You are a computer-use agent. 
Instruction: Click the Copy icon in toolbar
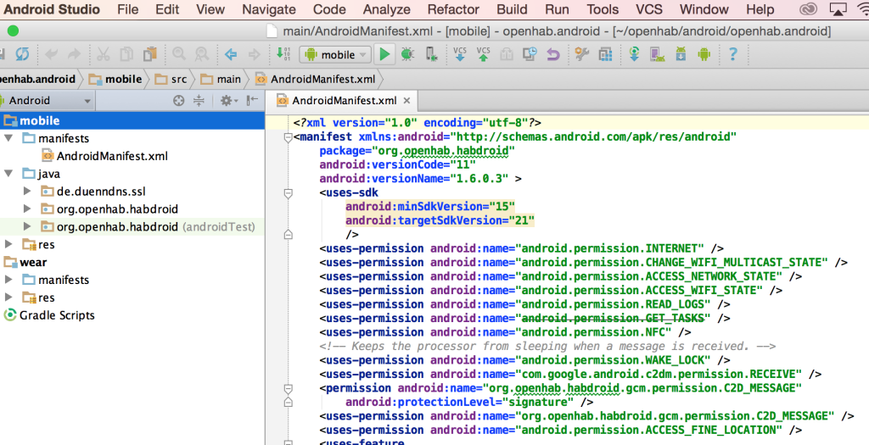(127, 54)
